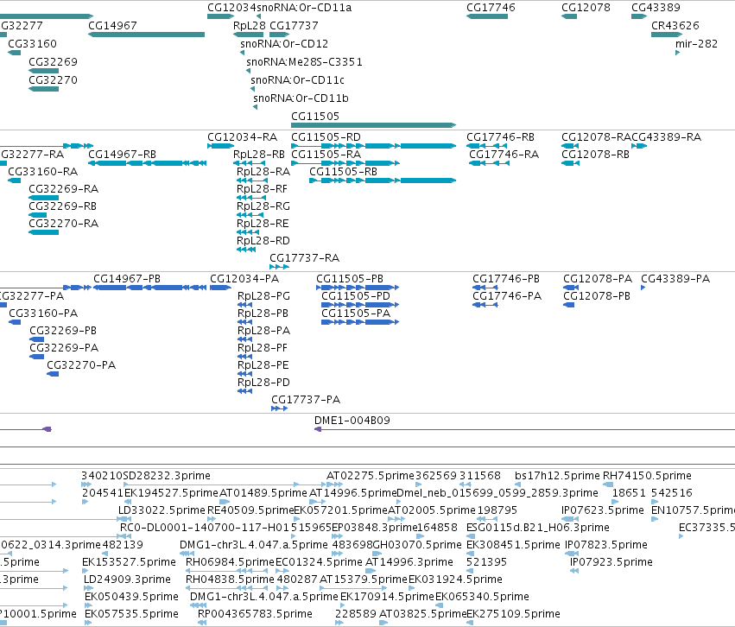The width and height of the screenshot is (735, 627).
Task: Select CDS CG43389-PA label
Action: click(x=675, y=279)
